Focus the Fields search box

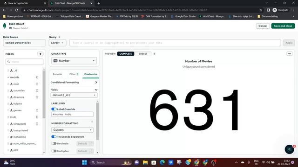pyautogui.click(x=24, y=62)
